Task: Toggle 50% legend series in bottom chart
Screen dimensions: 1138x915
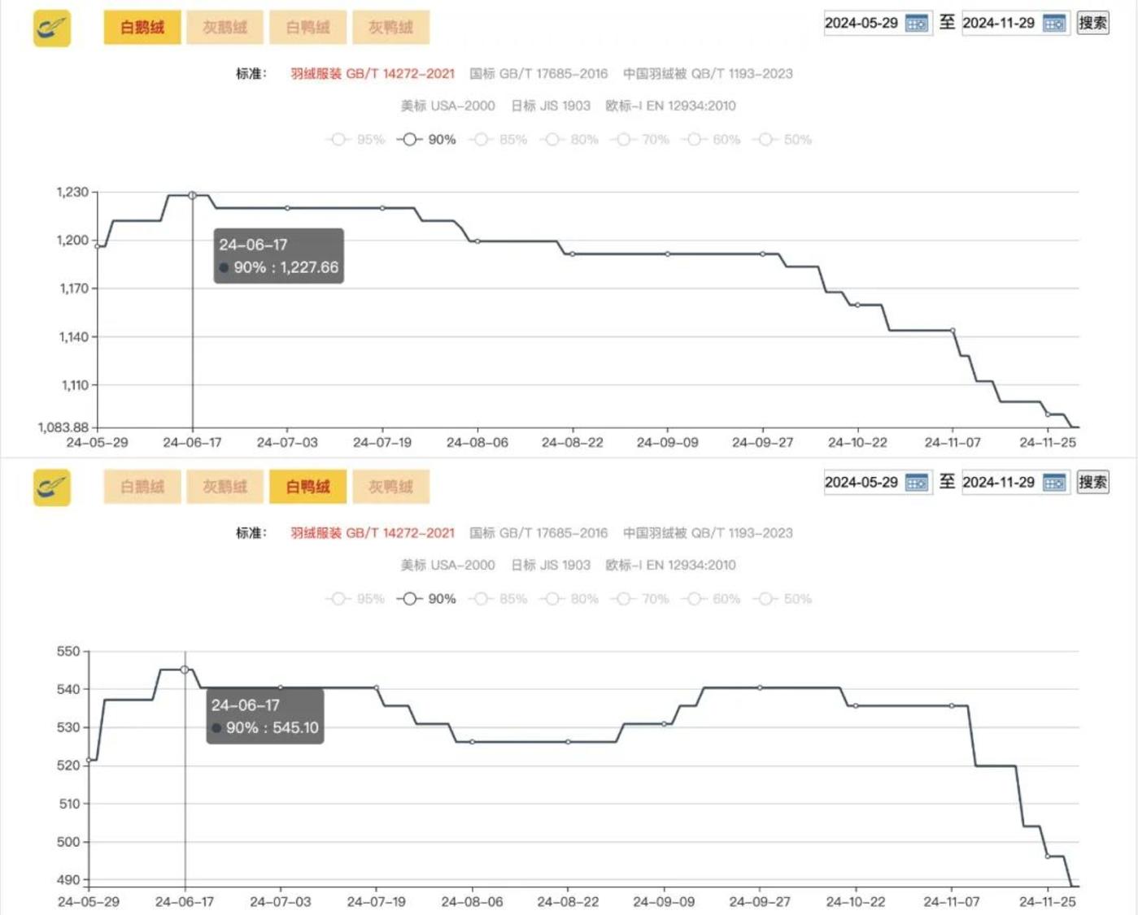Action: click(783, 599)
